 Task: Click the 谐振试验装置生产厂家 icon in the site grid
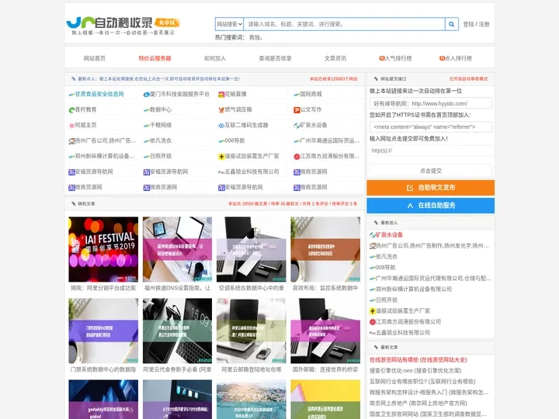[221, 157]
